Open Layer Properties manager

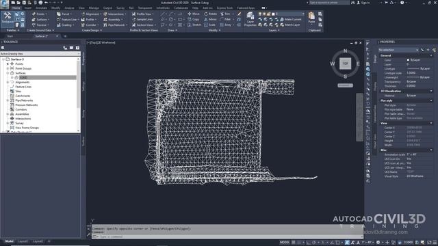click(250, 19)
